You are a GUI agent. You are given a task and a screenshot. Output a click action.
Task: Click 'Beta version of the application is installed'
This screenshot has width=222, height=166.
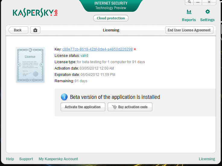point(115,97)
